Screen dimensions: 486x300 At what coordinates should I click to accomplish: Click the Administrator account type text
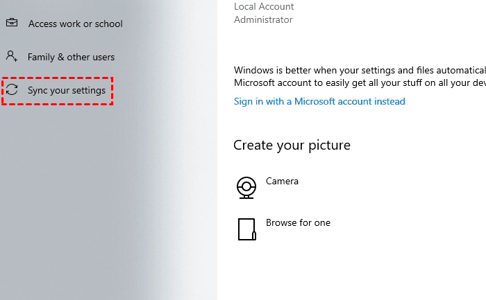[x=263, y=20]
